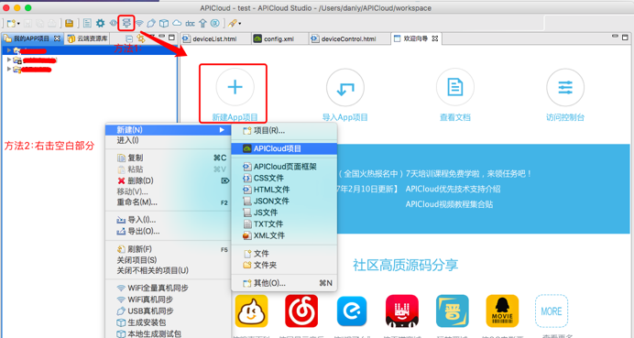Select 文件夹 in the submenu

point(284,265)
